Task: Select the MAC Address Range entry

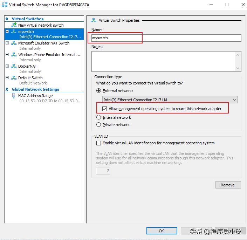Action: coord(35,96)
